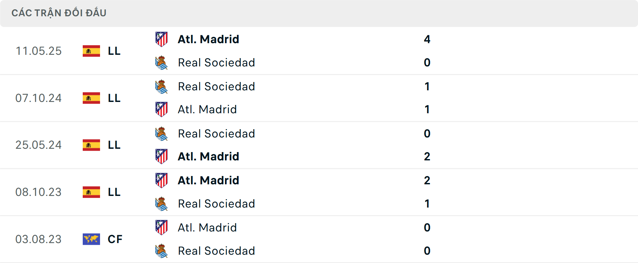
Task: Open the CF competition link for 03.08.23
Action: (x=115, y=239)
